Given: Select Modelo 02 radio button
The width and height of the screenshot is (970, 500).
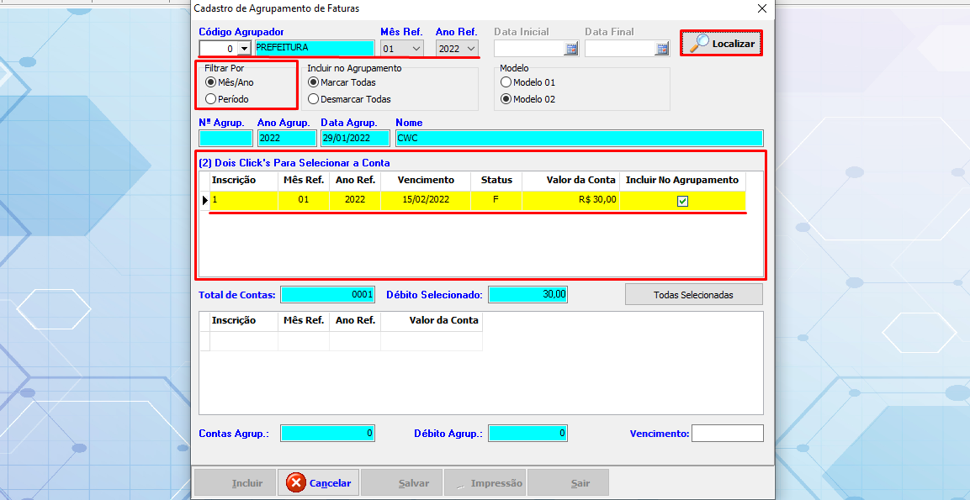Looking at the screenshot, I should [506, 99].
